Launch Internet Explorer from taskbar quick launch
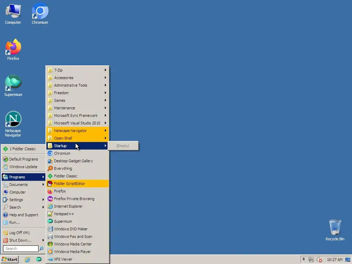This screenshot has width=352, height=264. 27,260
